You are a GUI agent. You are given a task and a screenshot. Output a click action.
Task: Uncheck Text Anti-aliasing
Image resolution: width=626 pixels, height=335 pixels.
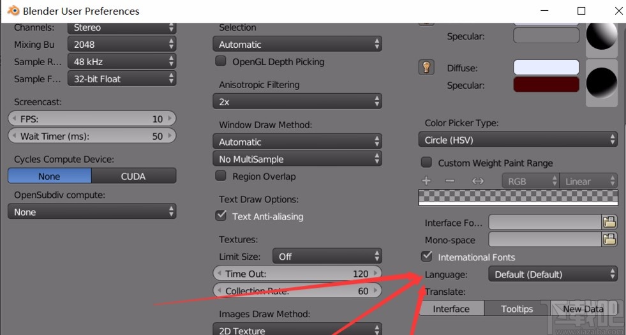coord(220,216)
